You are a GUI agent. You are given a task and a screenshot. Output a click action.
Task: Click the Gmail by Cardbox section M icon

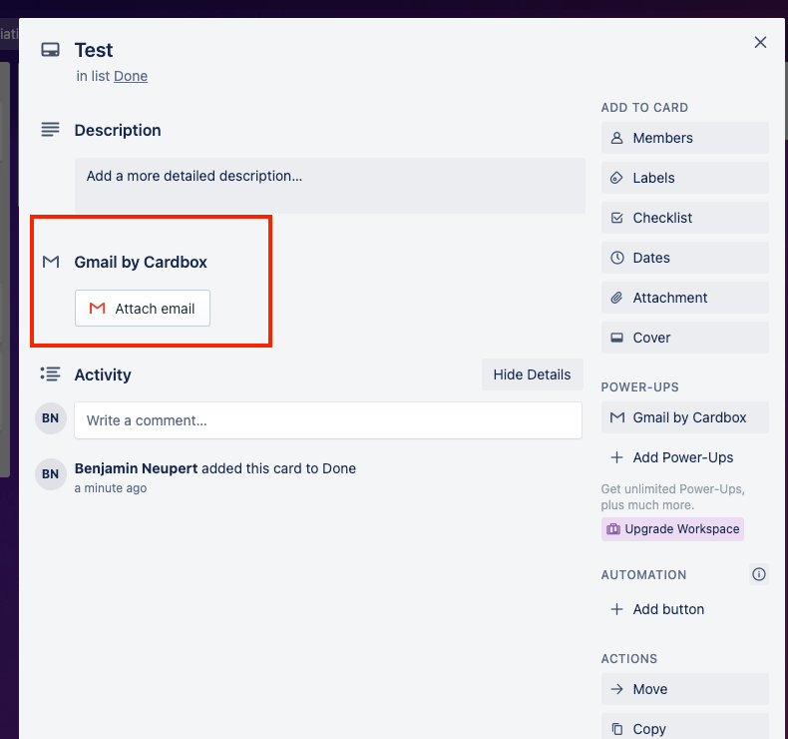[x=51, y=262]
